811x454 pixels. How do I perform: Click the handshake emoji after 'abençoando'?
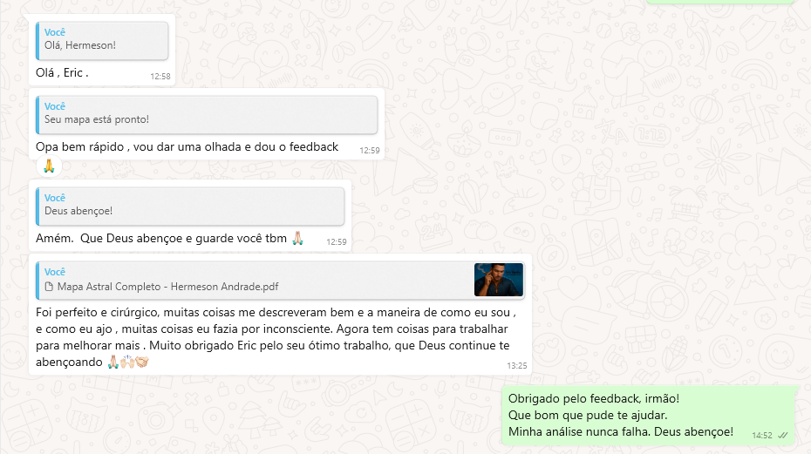coord(142,362)
